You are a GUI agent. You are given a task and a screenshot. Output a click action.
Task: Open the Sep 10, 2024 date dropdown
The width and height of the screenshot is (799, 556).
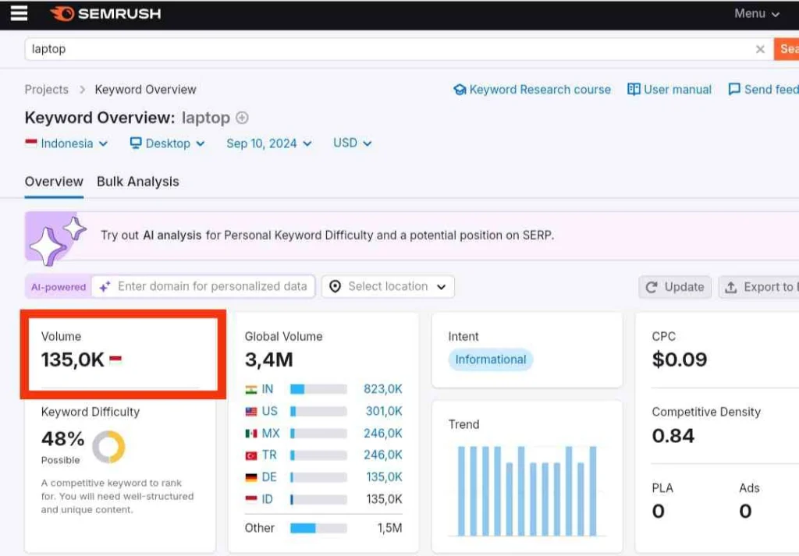pyautogui.click(x=269, y=143)
